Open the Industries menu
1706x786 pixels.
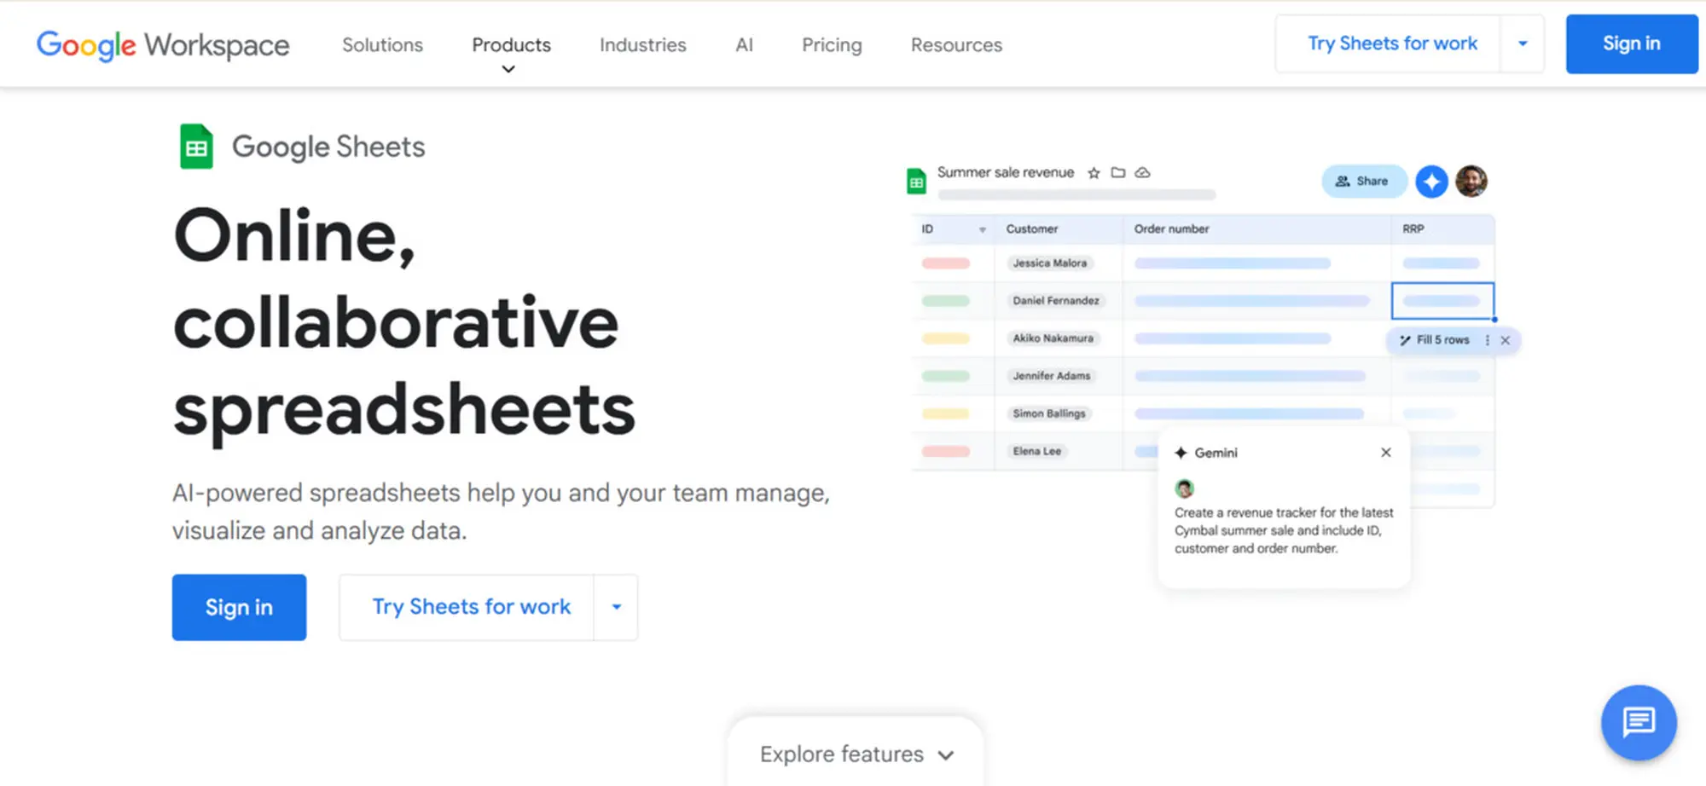point(643,44)
